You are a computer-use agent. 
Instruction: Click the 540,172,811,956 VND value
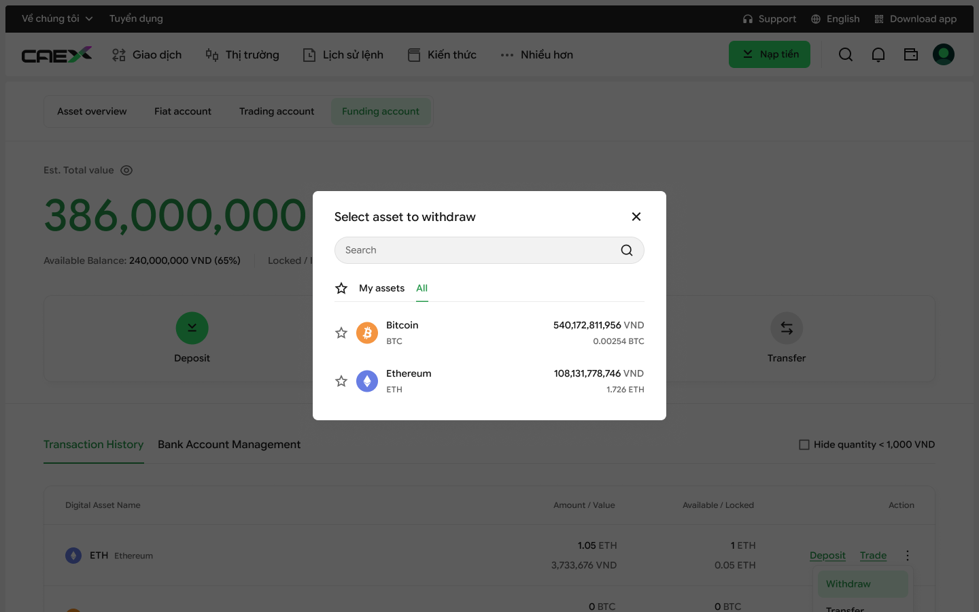coord(598,325)
